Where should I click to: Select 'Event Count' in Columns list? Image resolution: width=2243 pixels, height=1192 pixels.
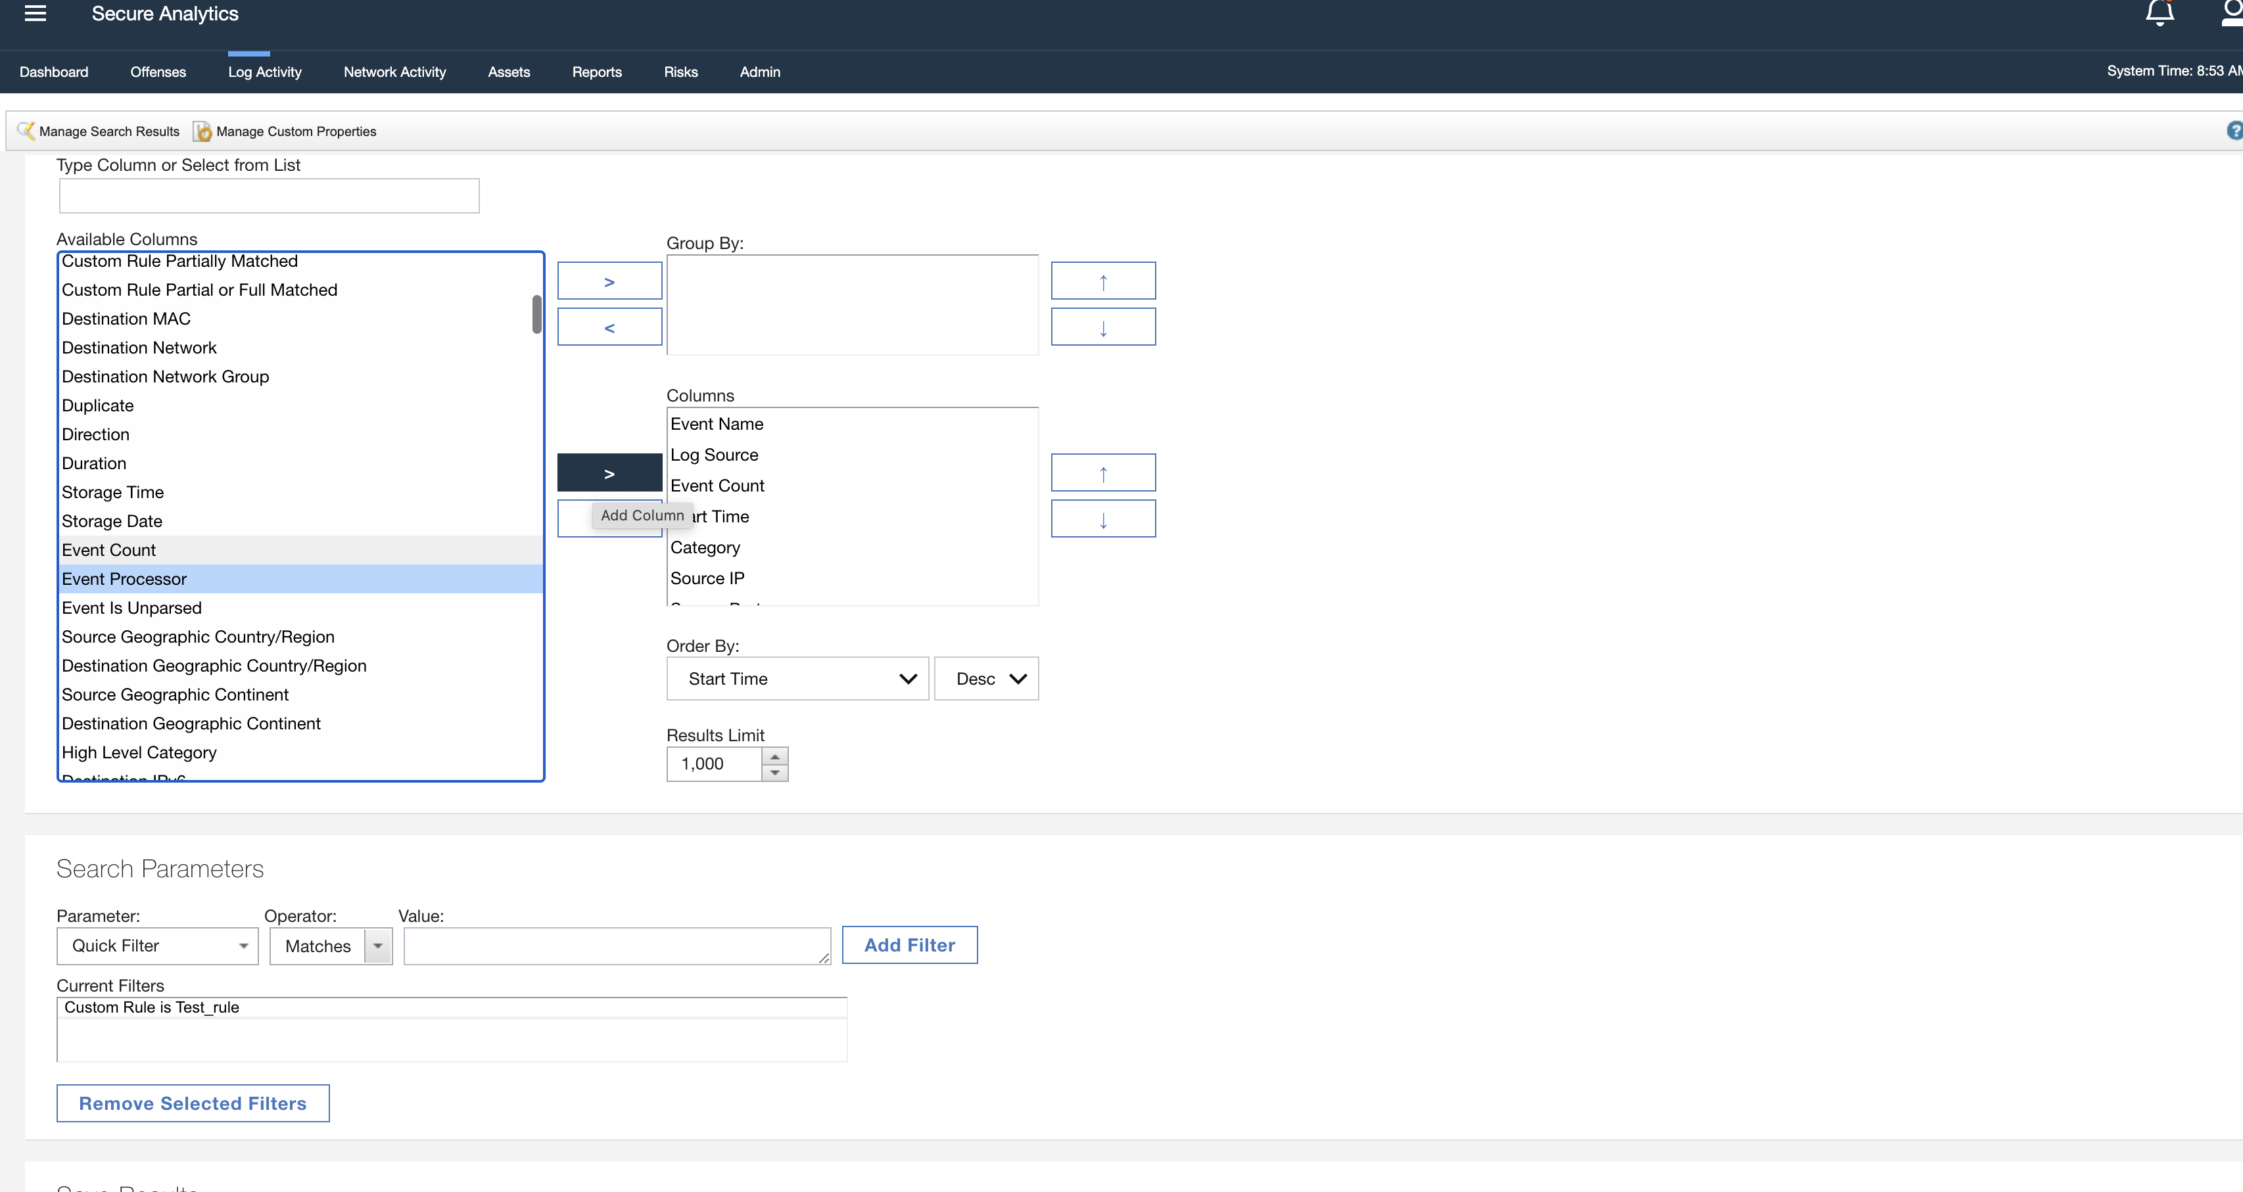click(853, 486)
